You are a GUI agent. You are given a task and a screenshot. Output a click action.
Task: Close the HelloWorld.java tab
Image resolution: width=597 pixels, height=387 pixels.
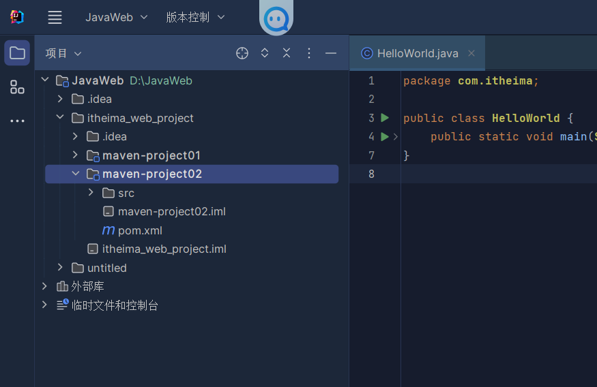[x=471, y=53]
